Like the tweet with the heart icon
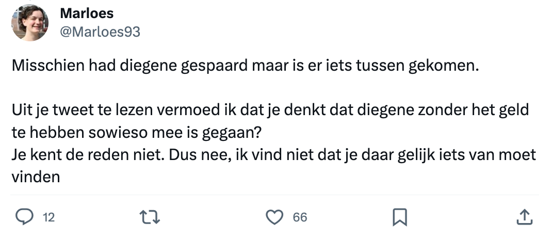Image resolution: width=552 pixels, height=238 pixels. tap(274, 217)
